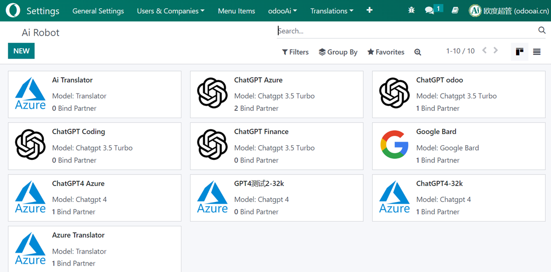Click the search magnifier icon
This screenshot has height=272, width=551.
pos(542,31)
